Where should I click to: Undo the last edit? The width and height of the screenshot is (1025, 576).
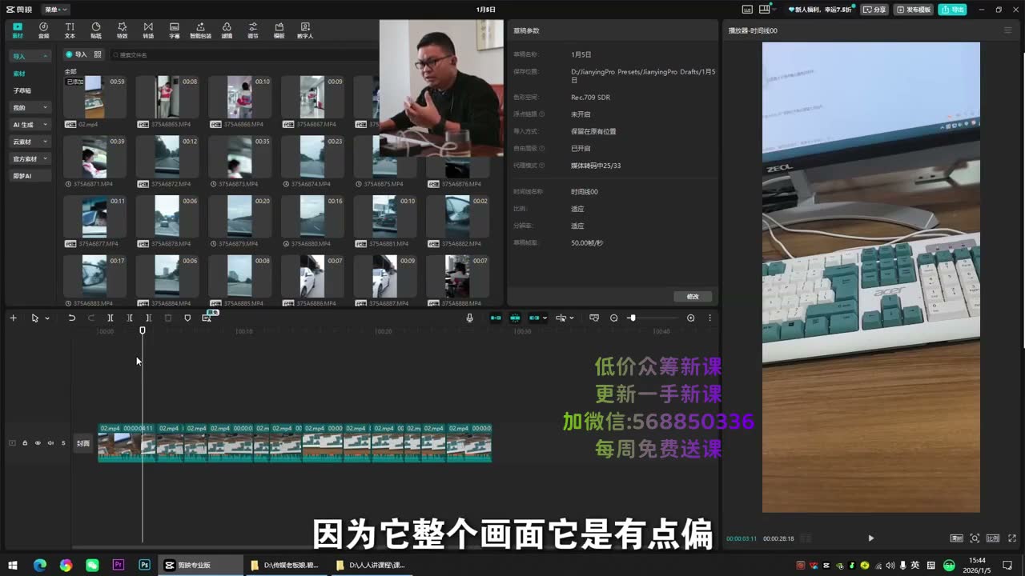71,318
